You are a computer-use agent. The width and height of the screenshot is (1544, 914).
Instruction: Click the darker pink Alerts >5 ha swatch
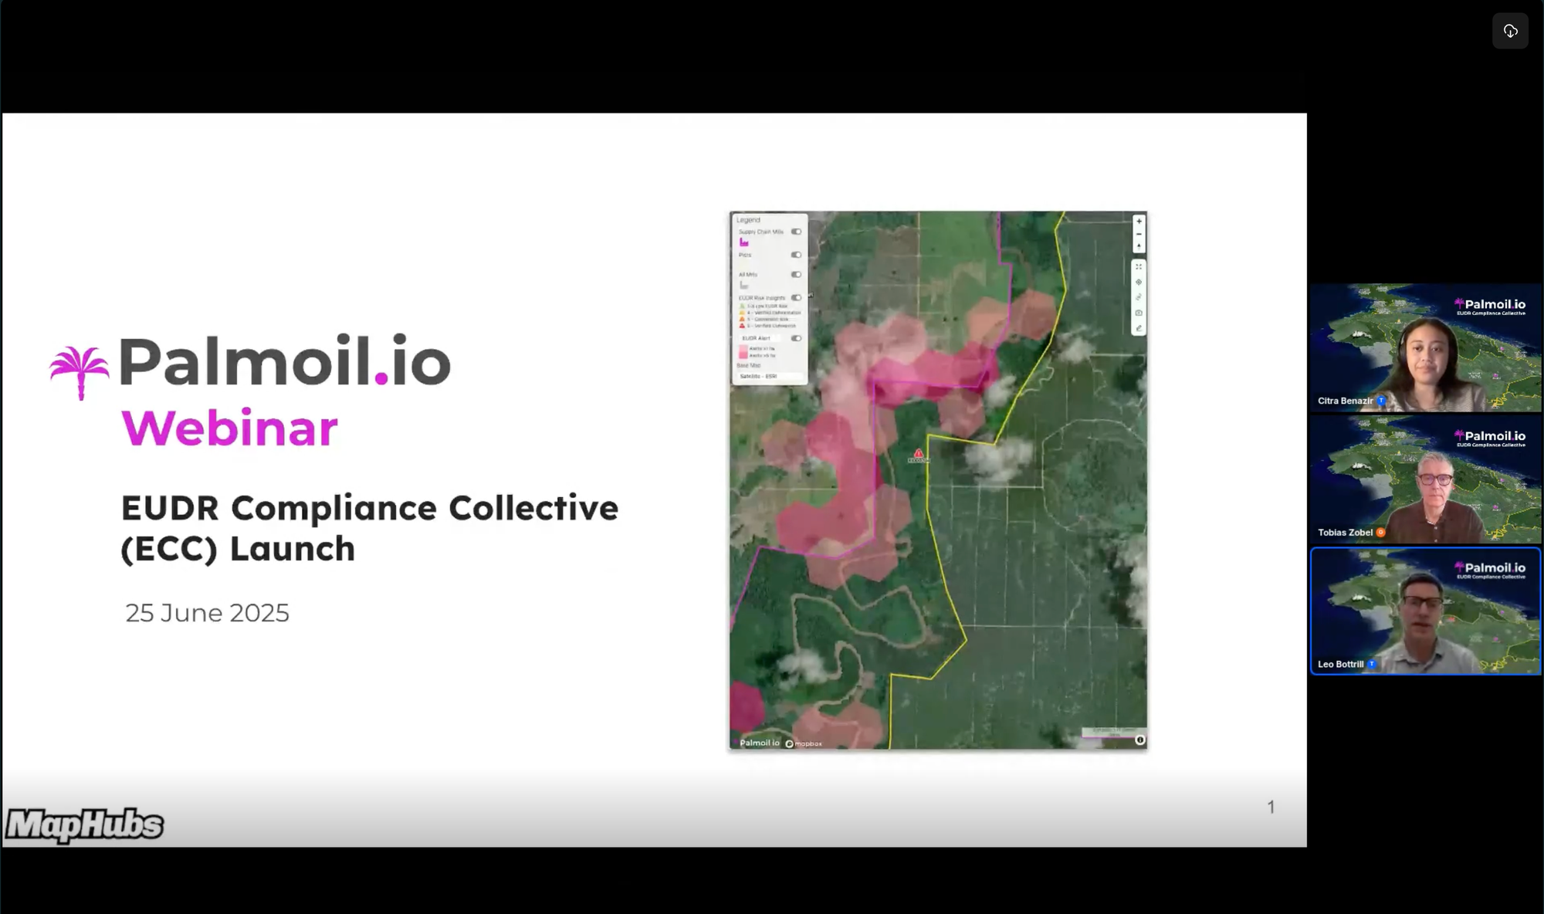[743, 355]
